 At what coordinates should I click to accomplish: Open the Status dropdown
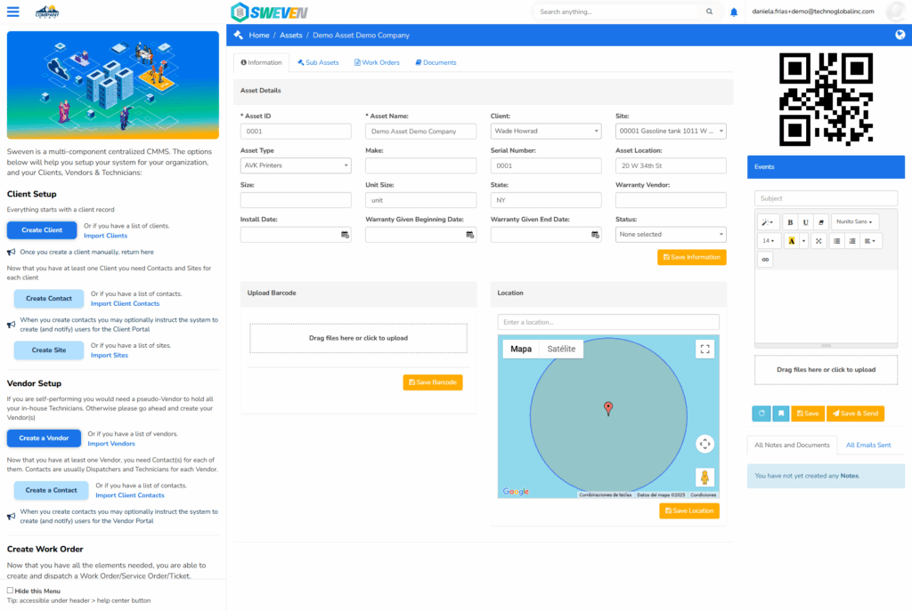[671, 235]
